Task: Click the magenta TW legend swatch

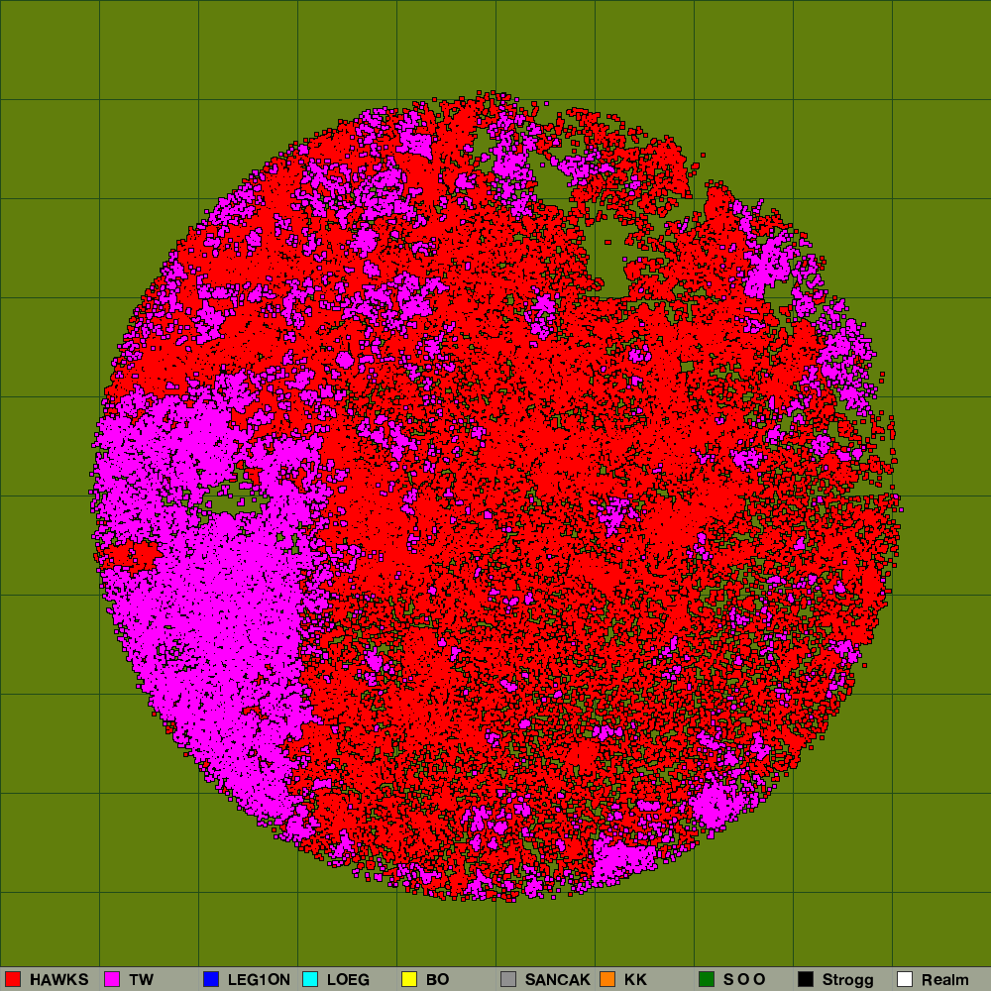Action: (x=112, y=979)
